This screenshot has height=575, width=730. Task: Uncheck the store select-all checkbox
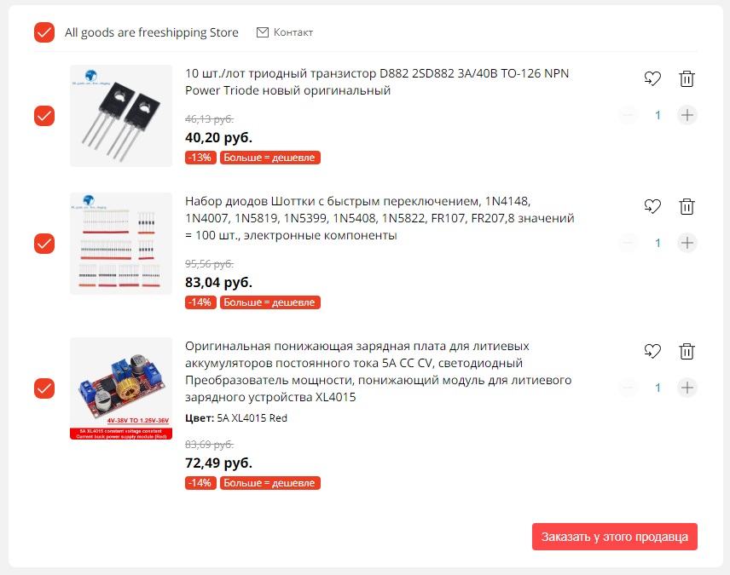(x=44, y=32)
